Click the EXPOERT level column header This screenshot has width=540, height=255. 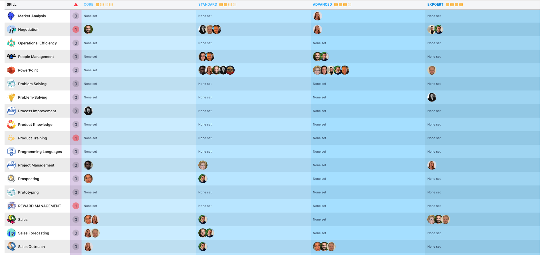click(x=435, y=5)
